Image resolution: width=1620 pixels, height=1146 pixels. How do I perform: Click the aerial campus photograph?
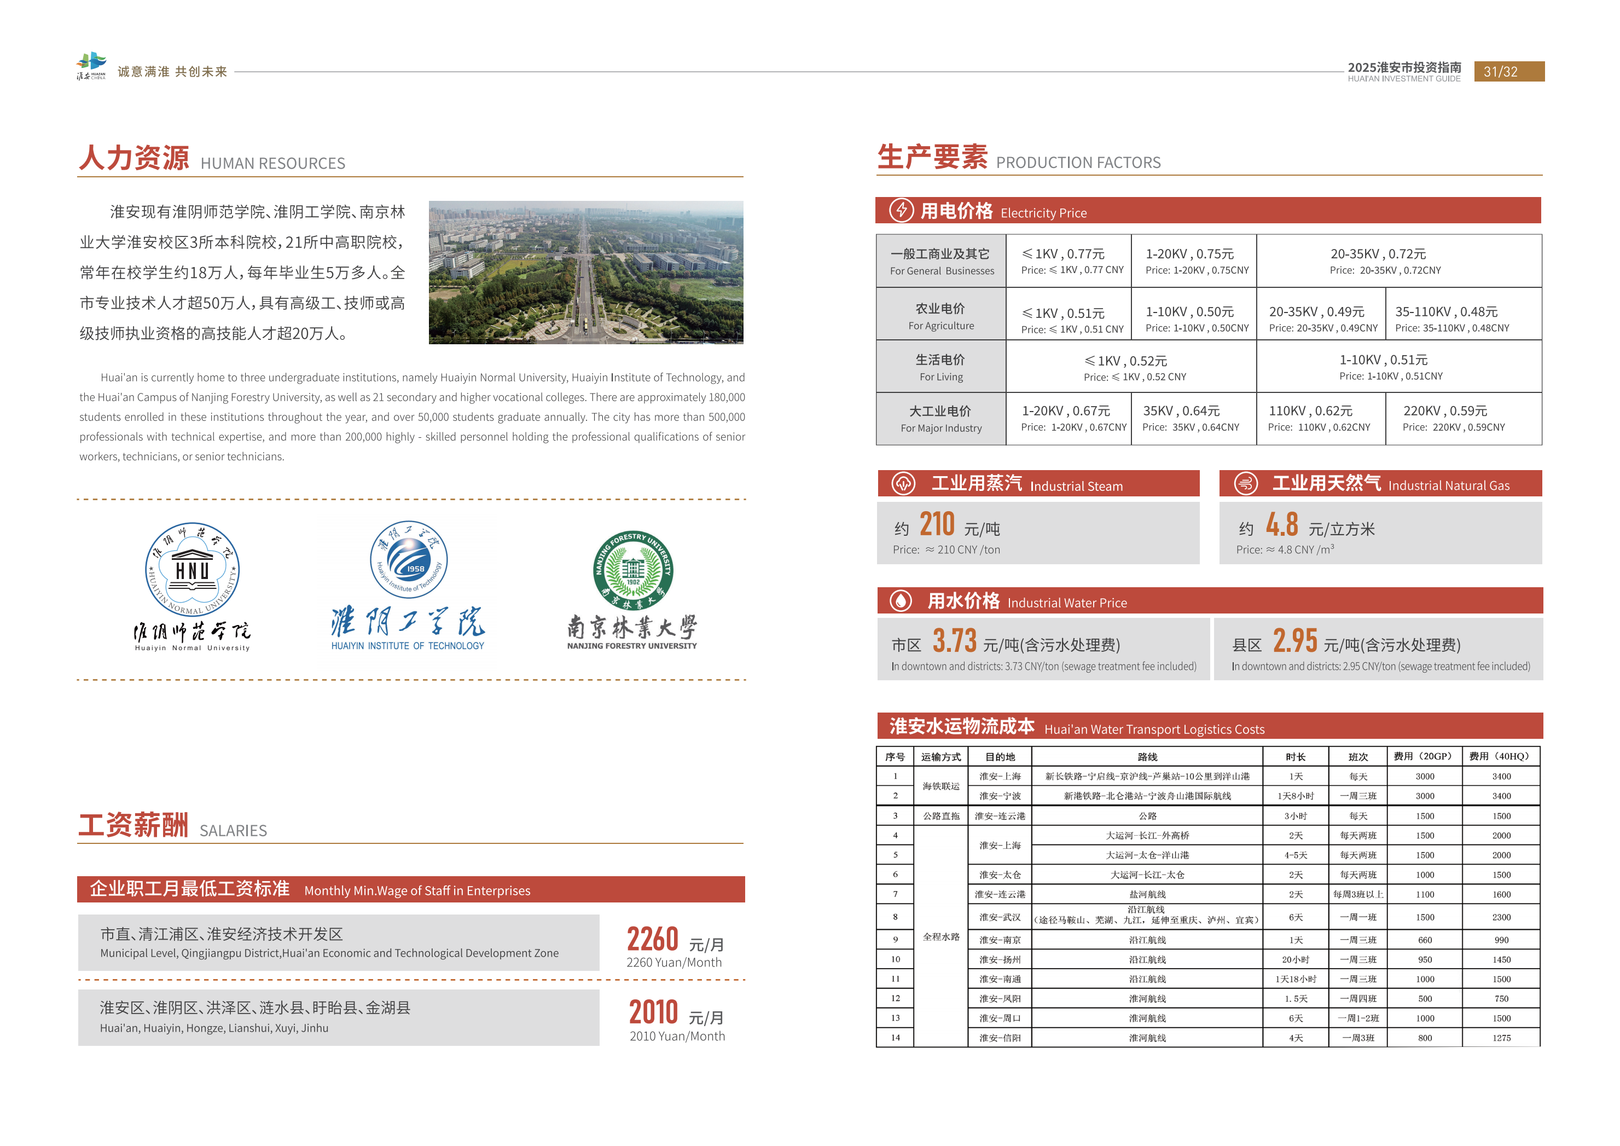point(585,273)
